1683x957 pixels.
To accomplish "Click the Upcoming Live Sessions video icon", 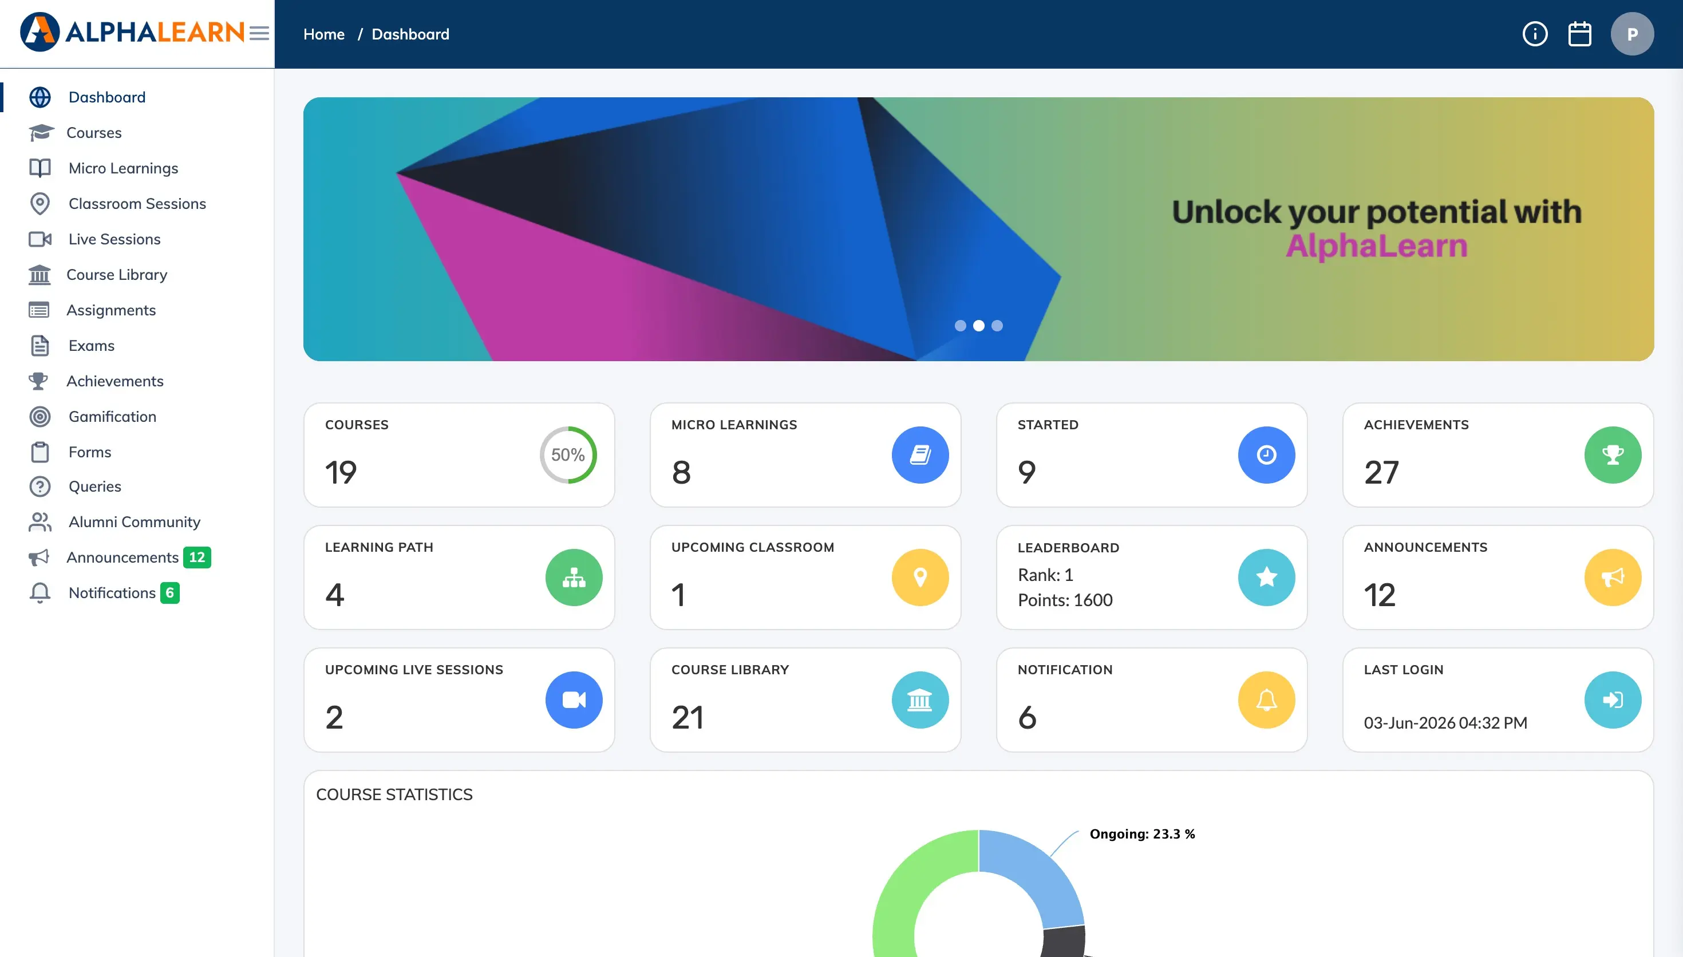I will point(574,700).
